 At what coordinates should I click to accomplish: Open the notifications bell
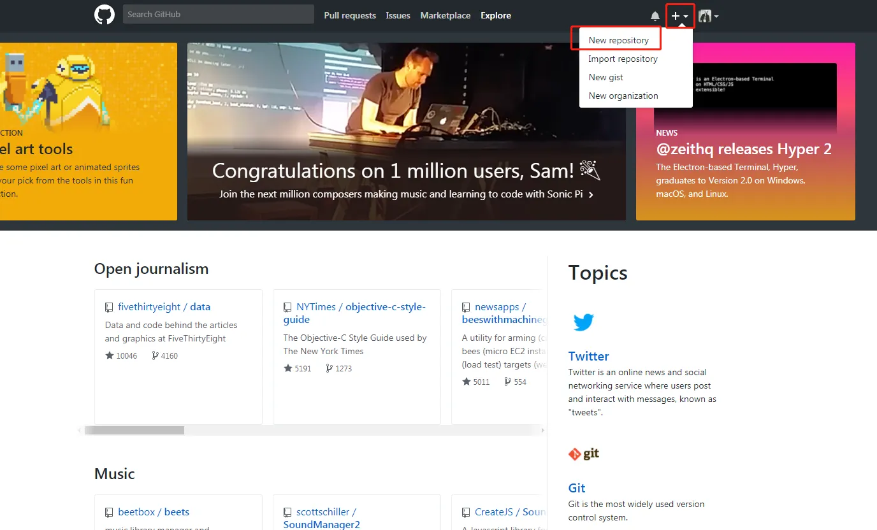click(655, 16)
